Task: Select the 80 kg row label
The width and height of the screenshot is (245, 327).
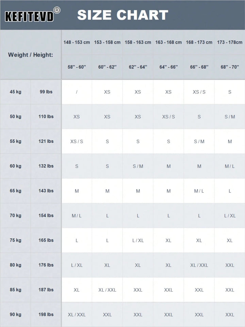Action: 15,265
